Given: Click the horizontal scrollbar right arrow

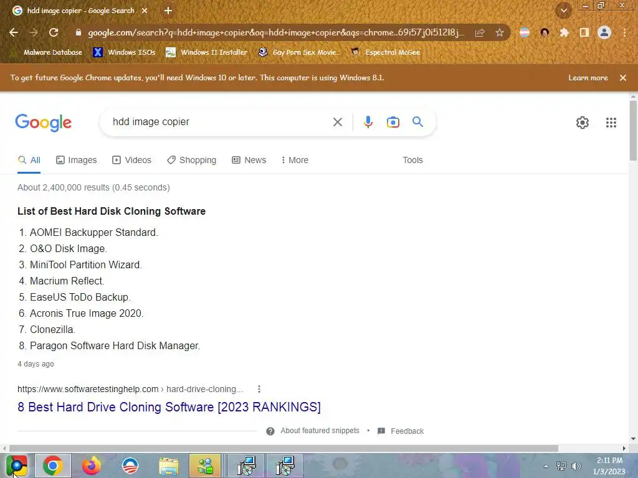Looking at the screenshot, I should coord(624,448).
